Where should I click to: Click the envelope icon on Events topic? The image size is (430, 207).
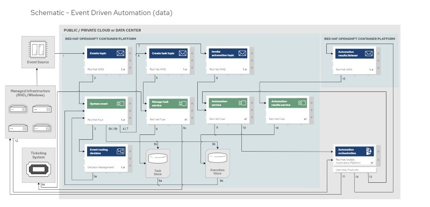click(x=120, y=53)
